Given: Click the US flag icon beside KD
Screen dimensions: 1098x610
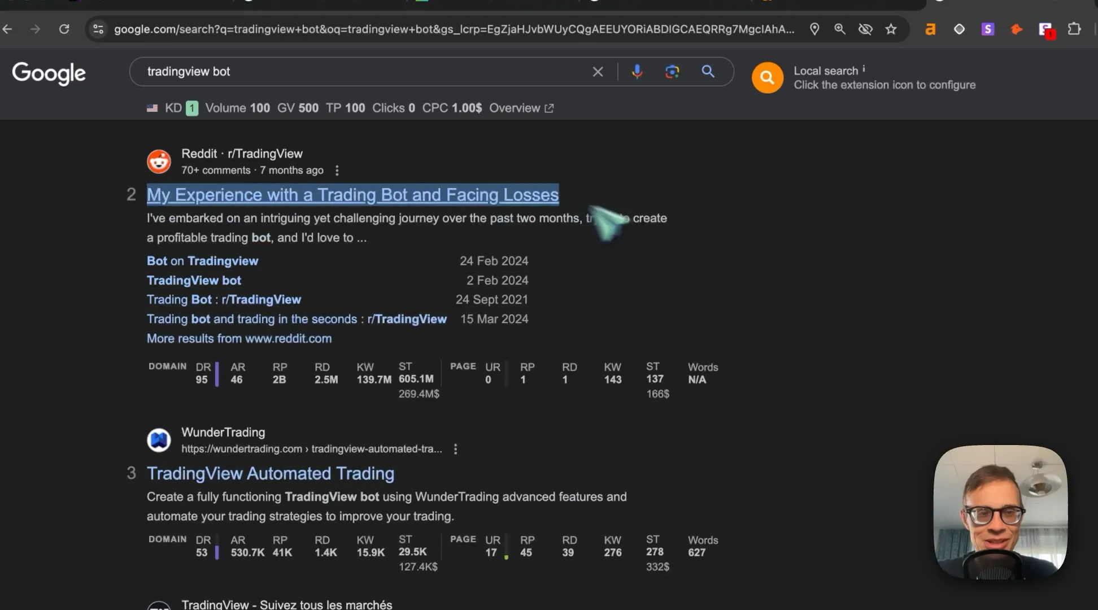Looking at the screenshot, I should click(152, 108).
